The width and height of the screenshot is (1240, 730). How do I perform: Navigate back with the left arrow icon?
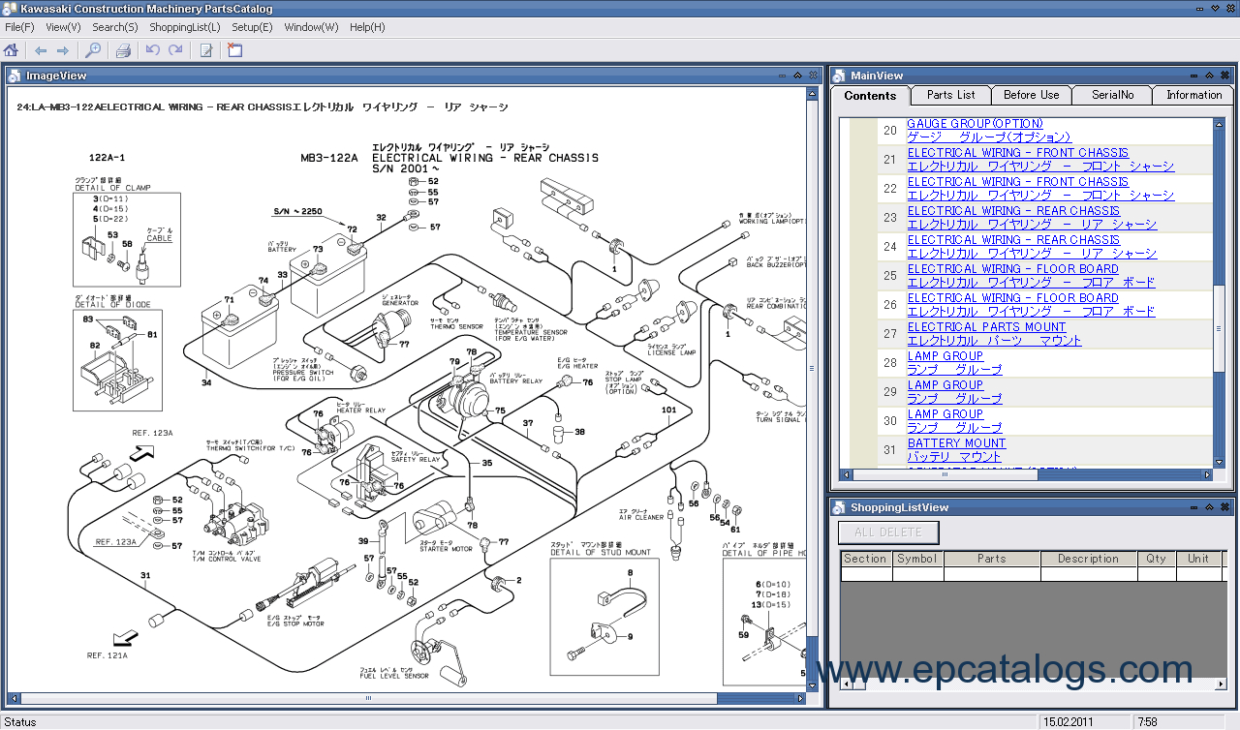(x=41, y=50)
